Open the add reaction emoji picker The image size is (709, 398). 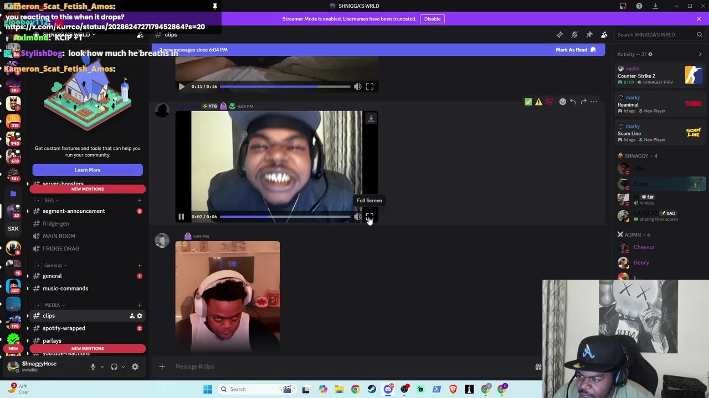562,102
